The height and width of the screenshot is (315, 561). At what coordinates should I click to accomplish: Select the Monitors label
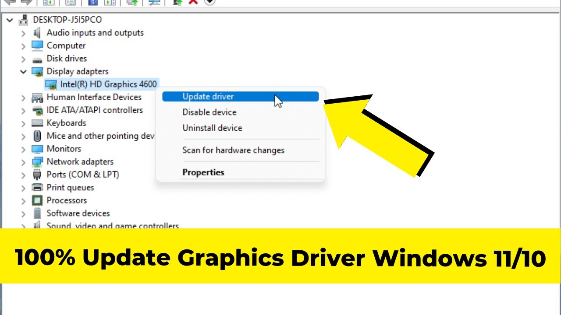(x=64, y=149)
